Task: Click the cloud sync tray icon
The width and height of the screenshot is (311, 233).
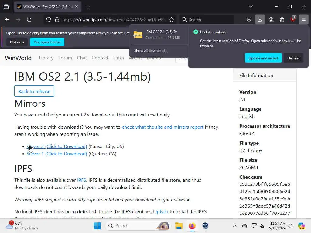Action: tap(244, 226)
